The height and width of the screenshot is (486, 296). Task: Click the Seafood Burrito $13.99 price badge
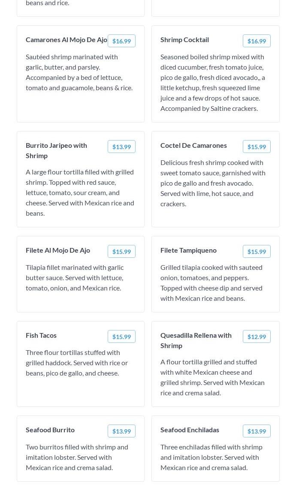121,431
